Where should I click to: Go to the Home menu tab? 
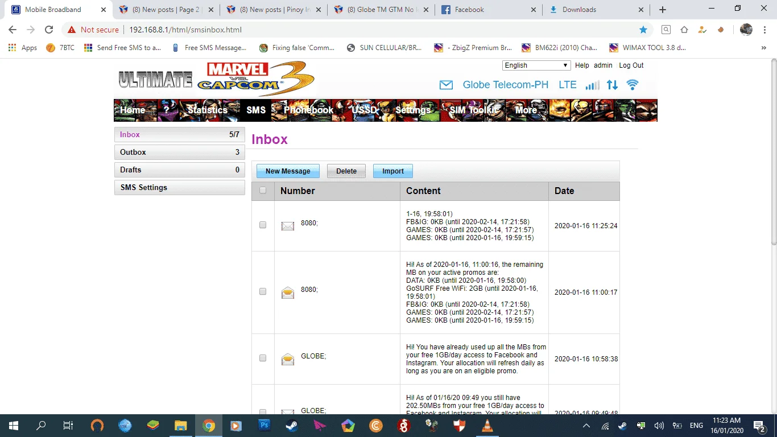point(133,110)
